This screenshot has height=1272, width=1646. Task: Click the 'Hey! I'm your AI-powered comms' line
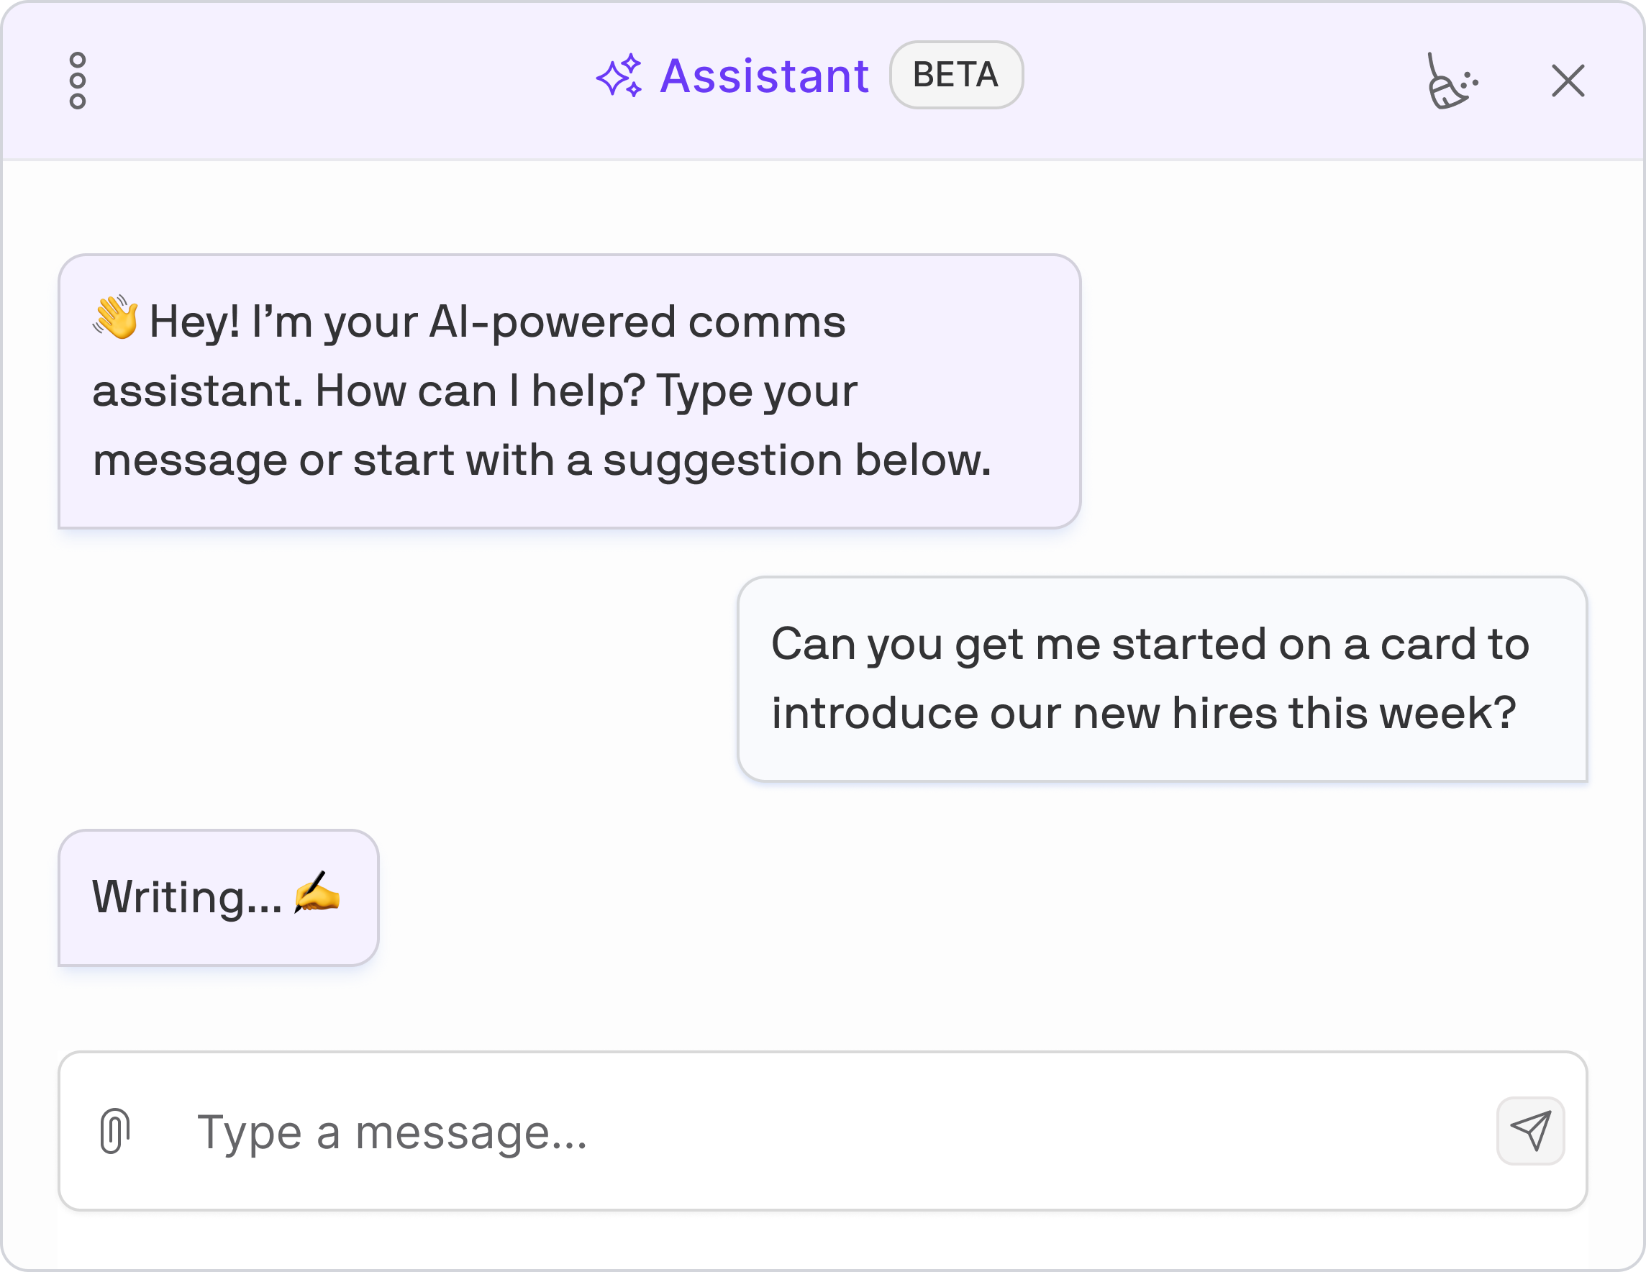(497, 322)
